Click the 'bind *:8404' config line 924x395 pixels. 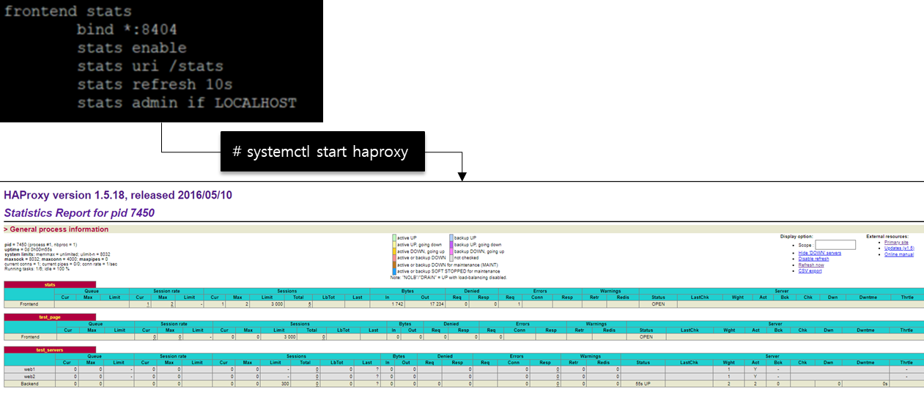coord(127,30)
